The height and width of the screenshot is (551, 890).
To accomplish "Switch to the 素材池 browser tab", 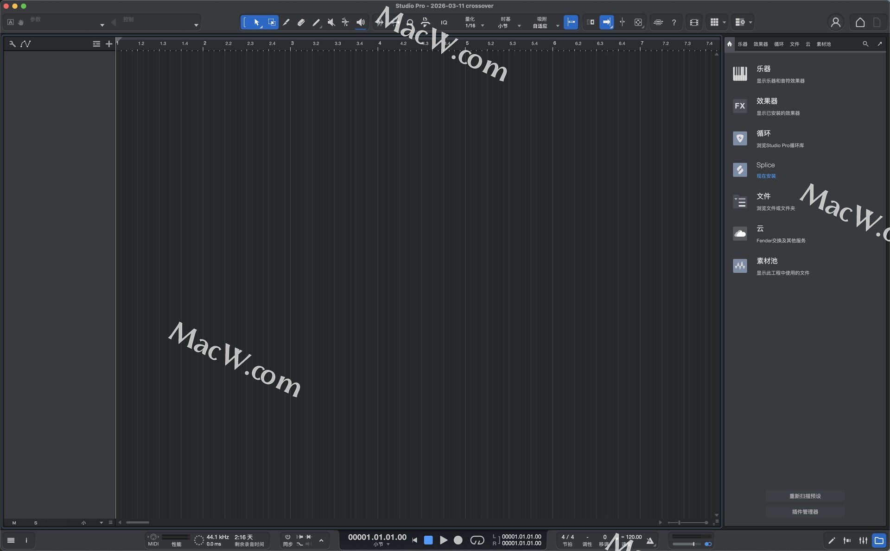I will 823,44.
